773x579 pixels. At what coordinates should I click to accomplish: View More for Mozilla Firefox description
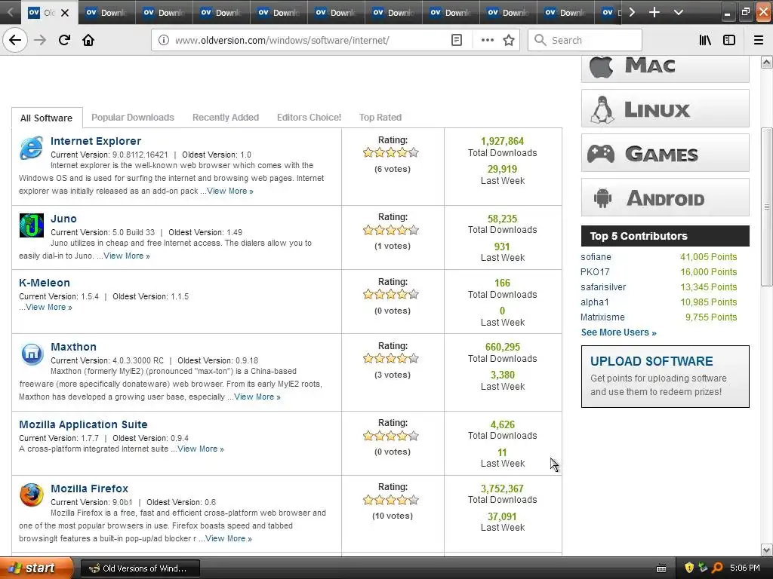229,538
